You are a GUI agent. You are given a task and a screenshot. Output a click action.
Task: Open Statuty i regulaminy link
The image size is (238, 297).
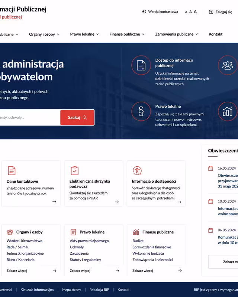(x=86, y=260)
